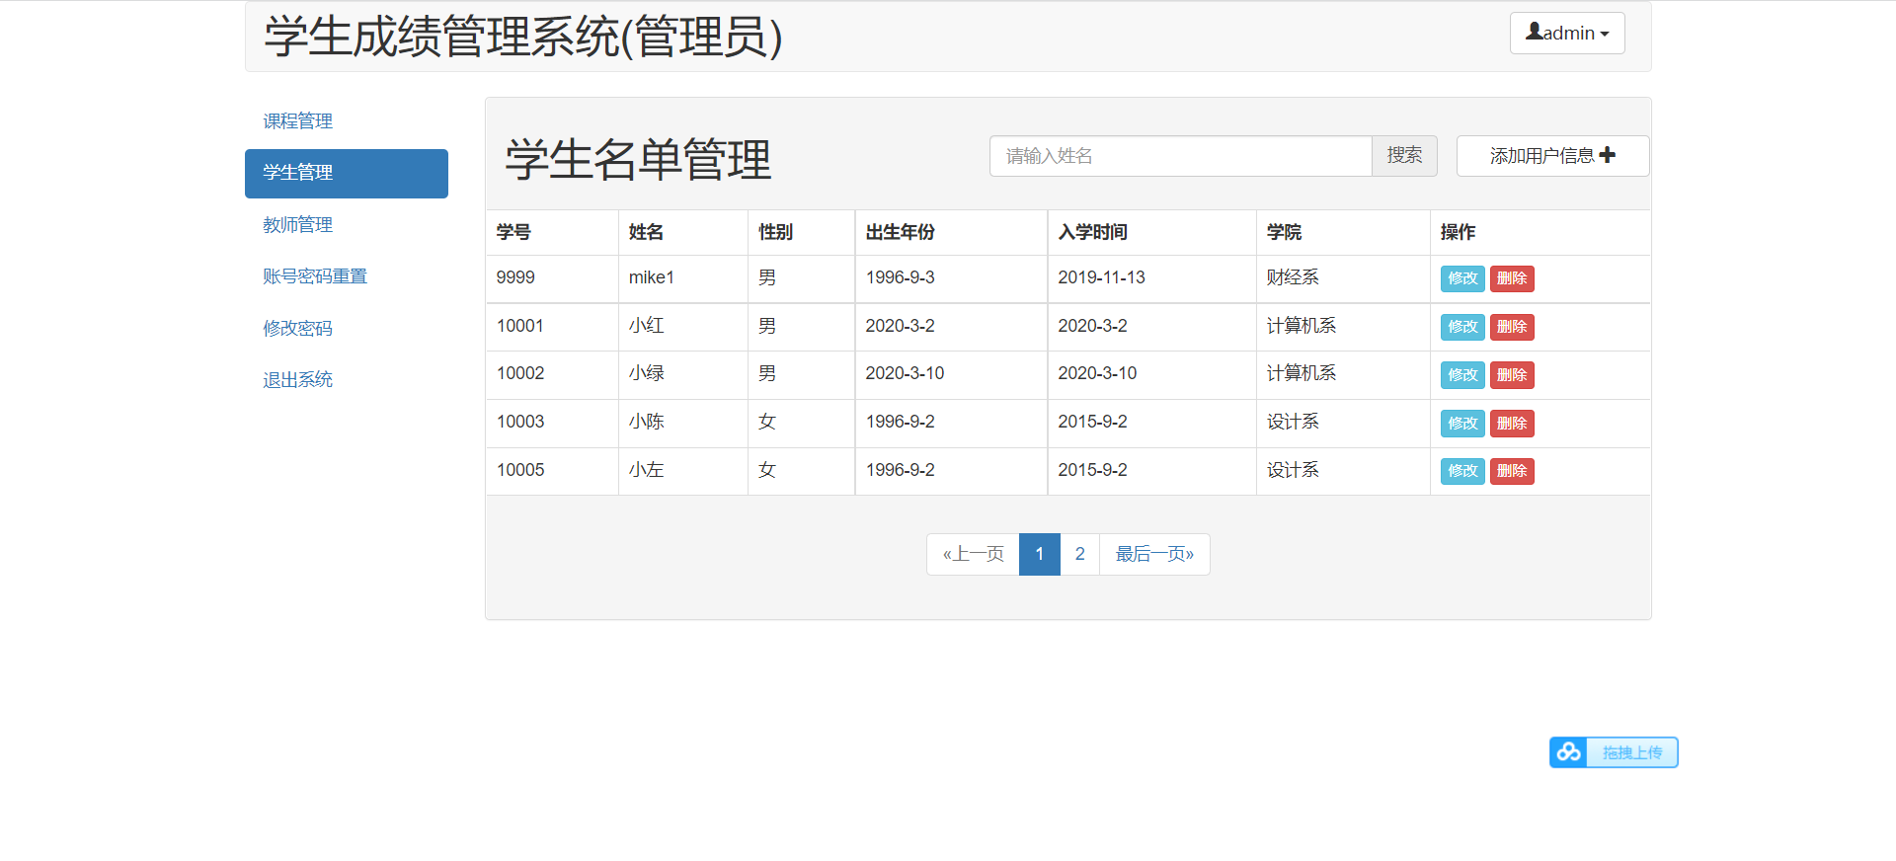1896x861 pixels.
Task: Go to pagination page 2
Action: tap(1080, 554)
